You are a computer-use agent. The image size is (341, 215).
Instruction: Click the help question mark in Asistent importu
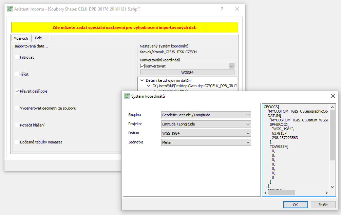222,9
